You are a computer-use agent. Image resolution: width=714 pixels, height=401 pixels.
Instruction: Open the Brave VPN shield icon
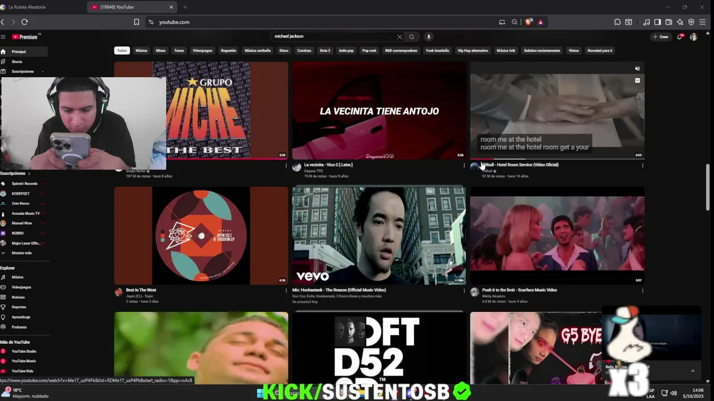click(691, 22)
